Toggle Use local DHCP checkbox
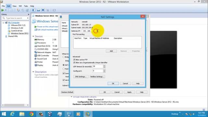Screen dimensions: 208x117 [64, 80]
